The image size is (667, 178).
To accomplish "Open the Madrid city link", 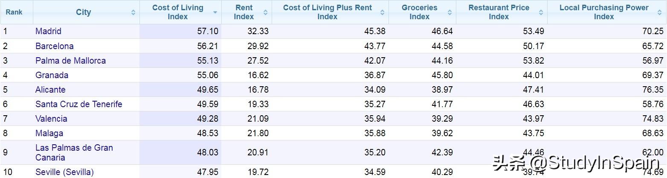I will pyautogui.click(x=48, y=31).
